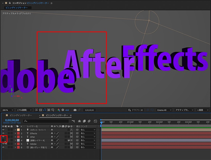Viewport: 211px width, 160px height.
Task: Click the label color swatch of スポット ライト 1
Action: click(18, 130)
